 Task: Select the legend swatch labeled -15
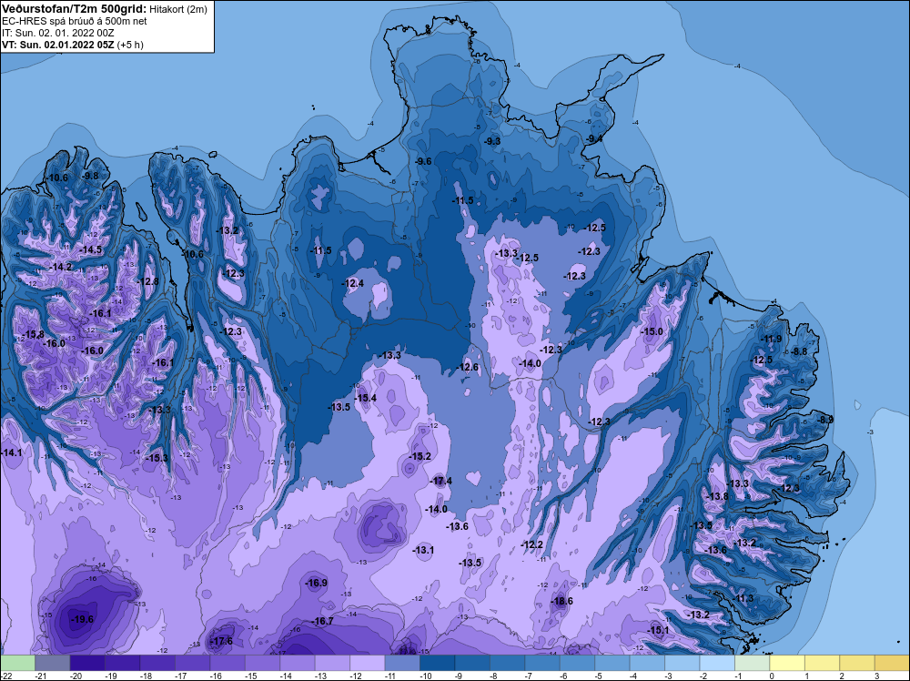(x=262, y=663)
